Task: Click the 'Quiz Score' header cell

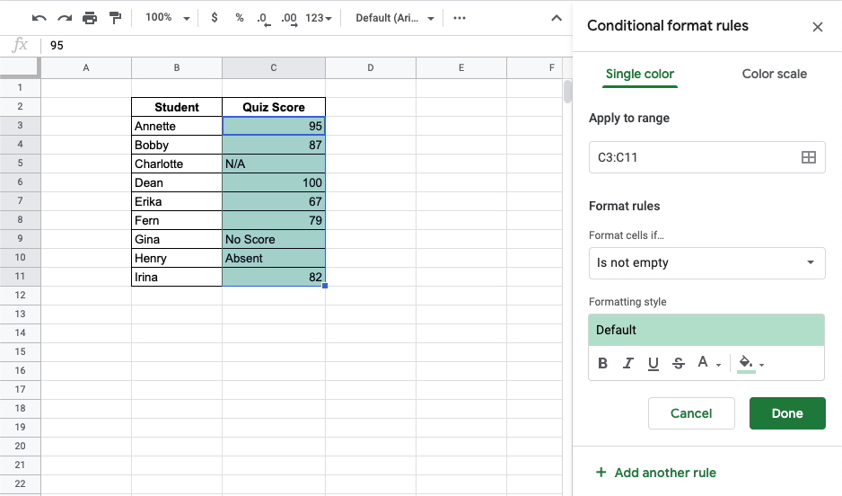Action: coord(273,107)
